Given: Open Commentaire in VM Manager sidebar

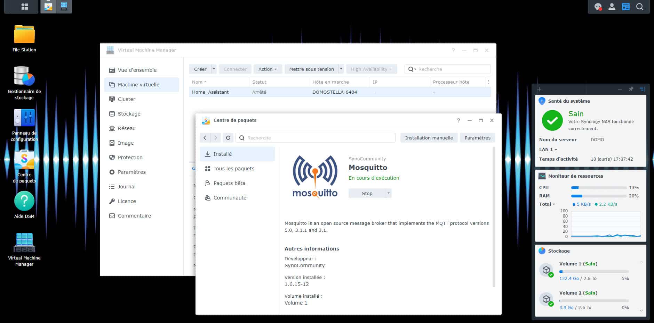Looking at the screenshot, I should [x=142, y=216].
